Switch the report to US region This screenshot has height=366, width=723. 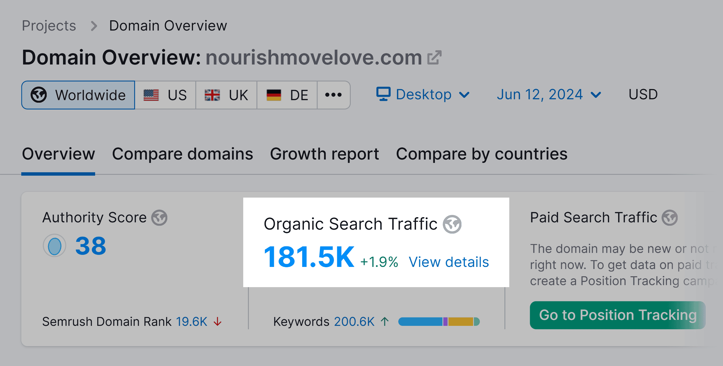[165, 95]
